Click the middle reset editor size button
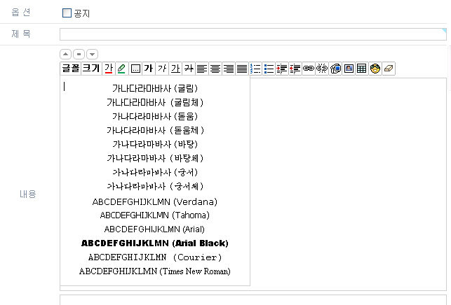 click(x=79, y=54)
